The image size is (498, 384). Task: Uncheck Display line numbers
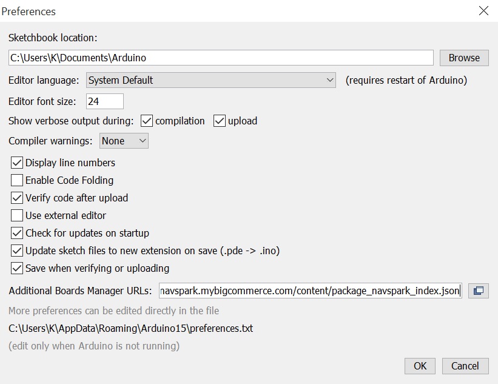pos(17,163)
